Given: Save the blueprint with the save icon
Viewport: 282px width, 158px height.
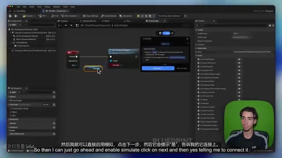Looking at the screenshot, I should click(x=10, y=16).
